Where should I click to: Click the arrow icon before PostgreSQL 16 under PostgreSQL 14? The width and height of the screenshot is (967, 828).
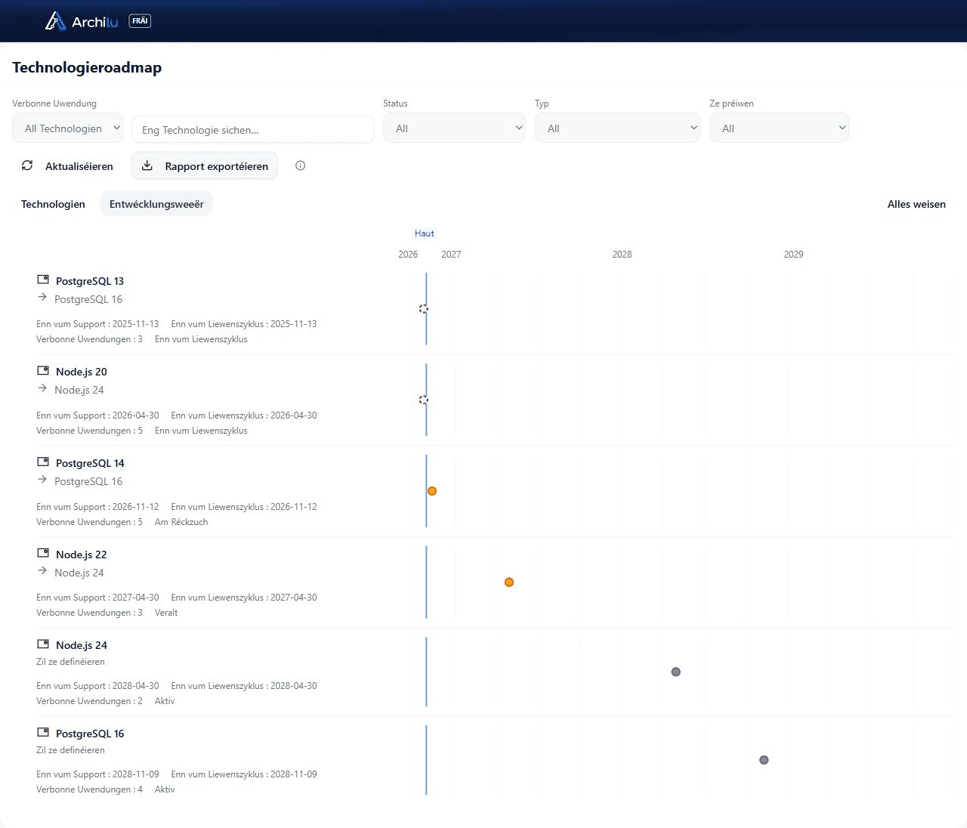click(42, 480)
